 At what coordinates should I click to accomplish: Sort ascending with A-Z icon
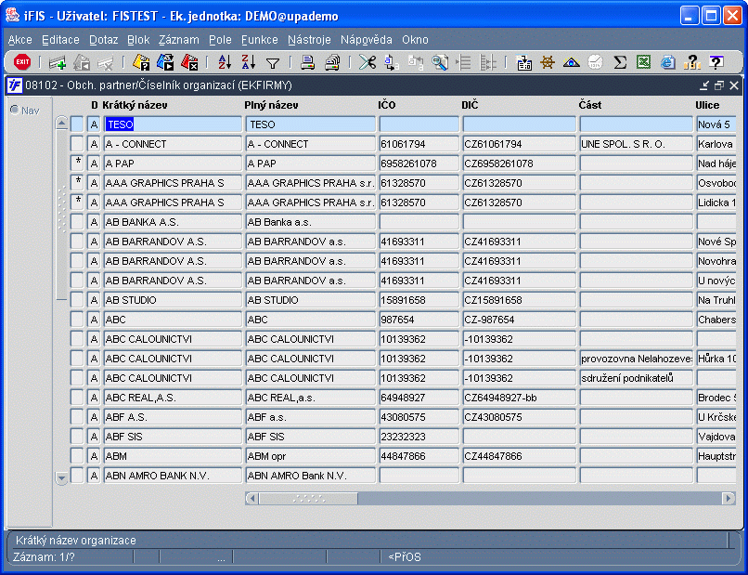225,62
